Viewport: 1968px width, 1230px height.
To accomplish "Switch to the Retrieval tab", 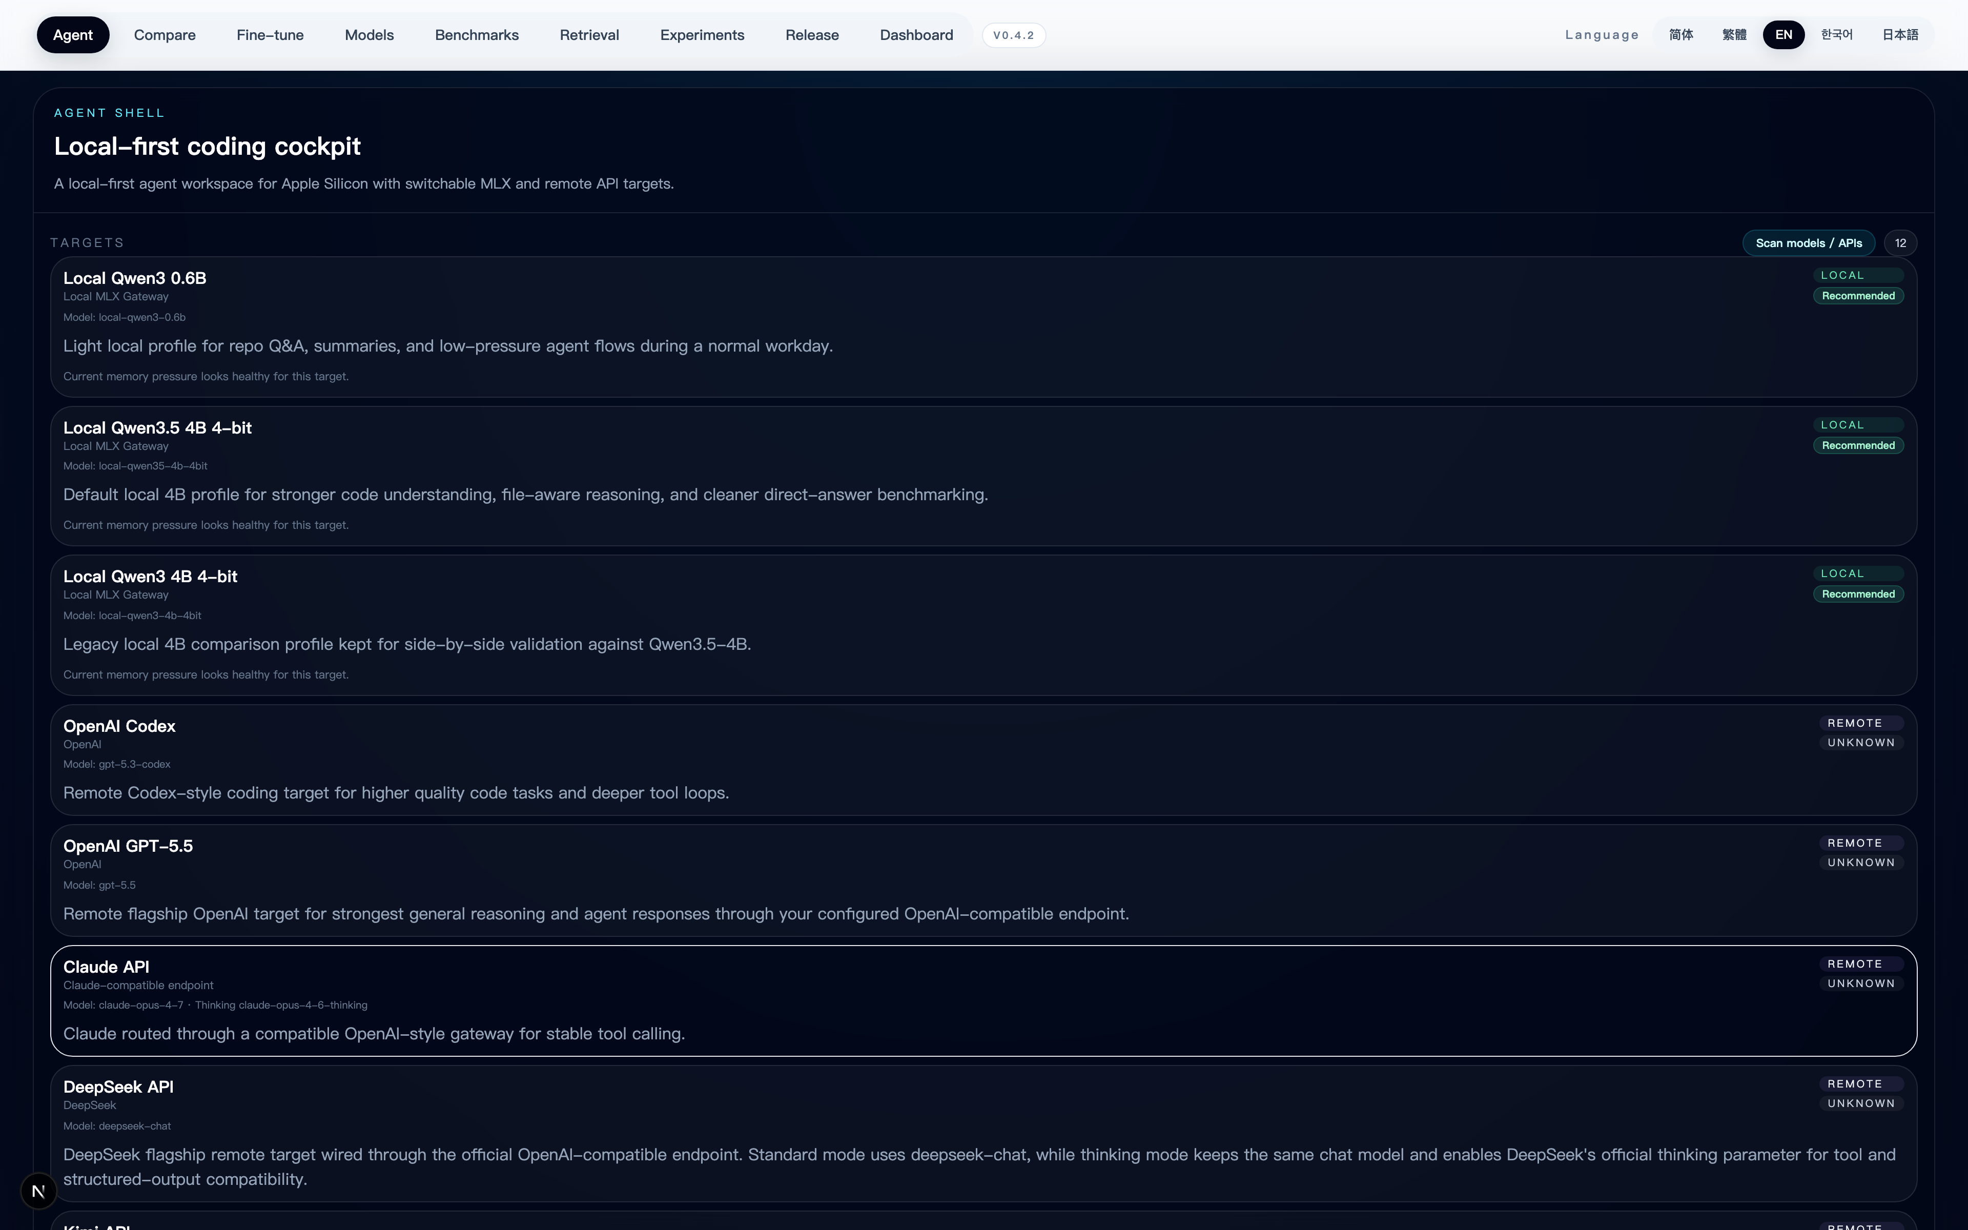I will [589, 35].
